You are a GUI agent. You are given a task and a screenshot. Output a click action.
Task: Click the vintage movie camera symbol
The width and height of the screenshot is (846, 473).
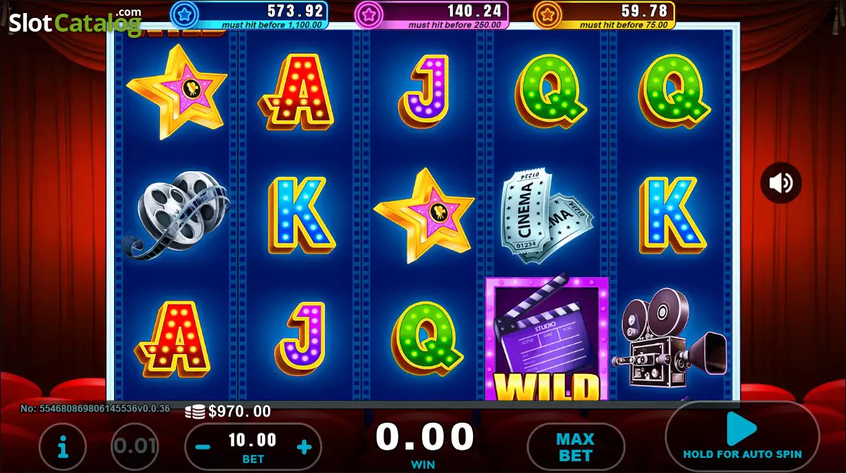tap(669, 338)
